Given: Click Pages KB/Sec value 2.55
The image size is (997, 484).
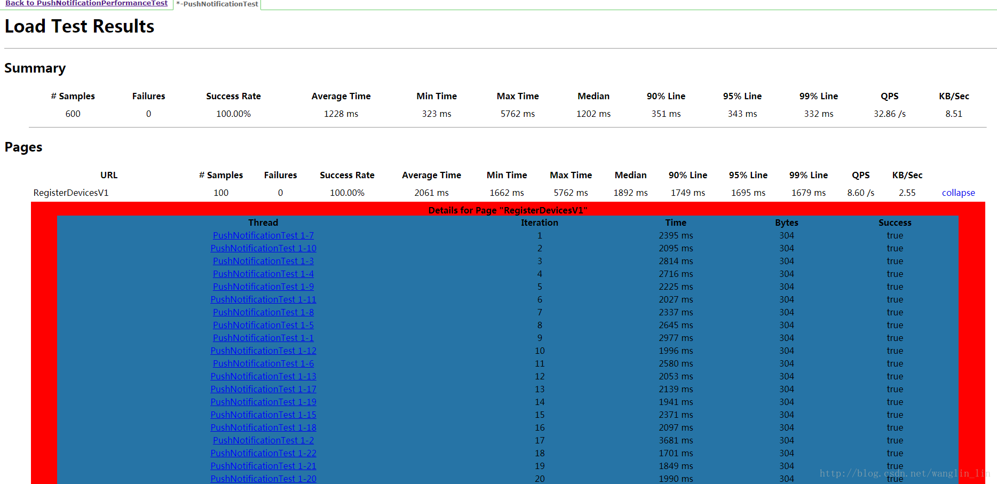Looking at the screenshot, I should pyautogui.click(x=907, y=193).
